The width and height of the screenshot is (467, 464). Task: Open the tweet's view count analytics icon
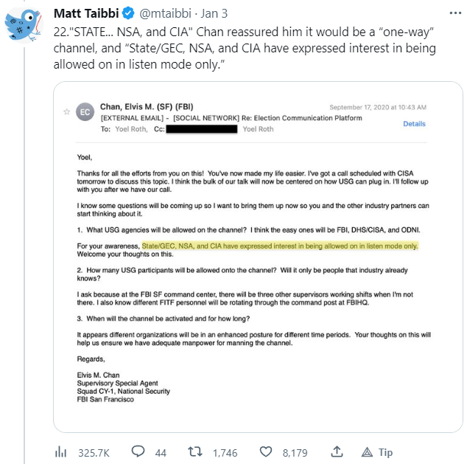[x=62, y=451]
